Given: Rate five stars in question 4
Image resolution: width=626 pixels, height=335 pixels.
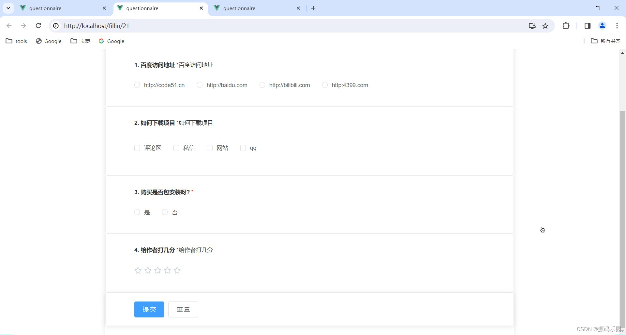Looking at the screenshot, I should 177,270.
